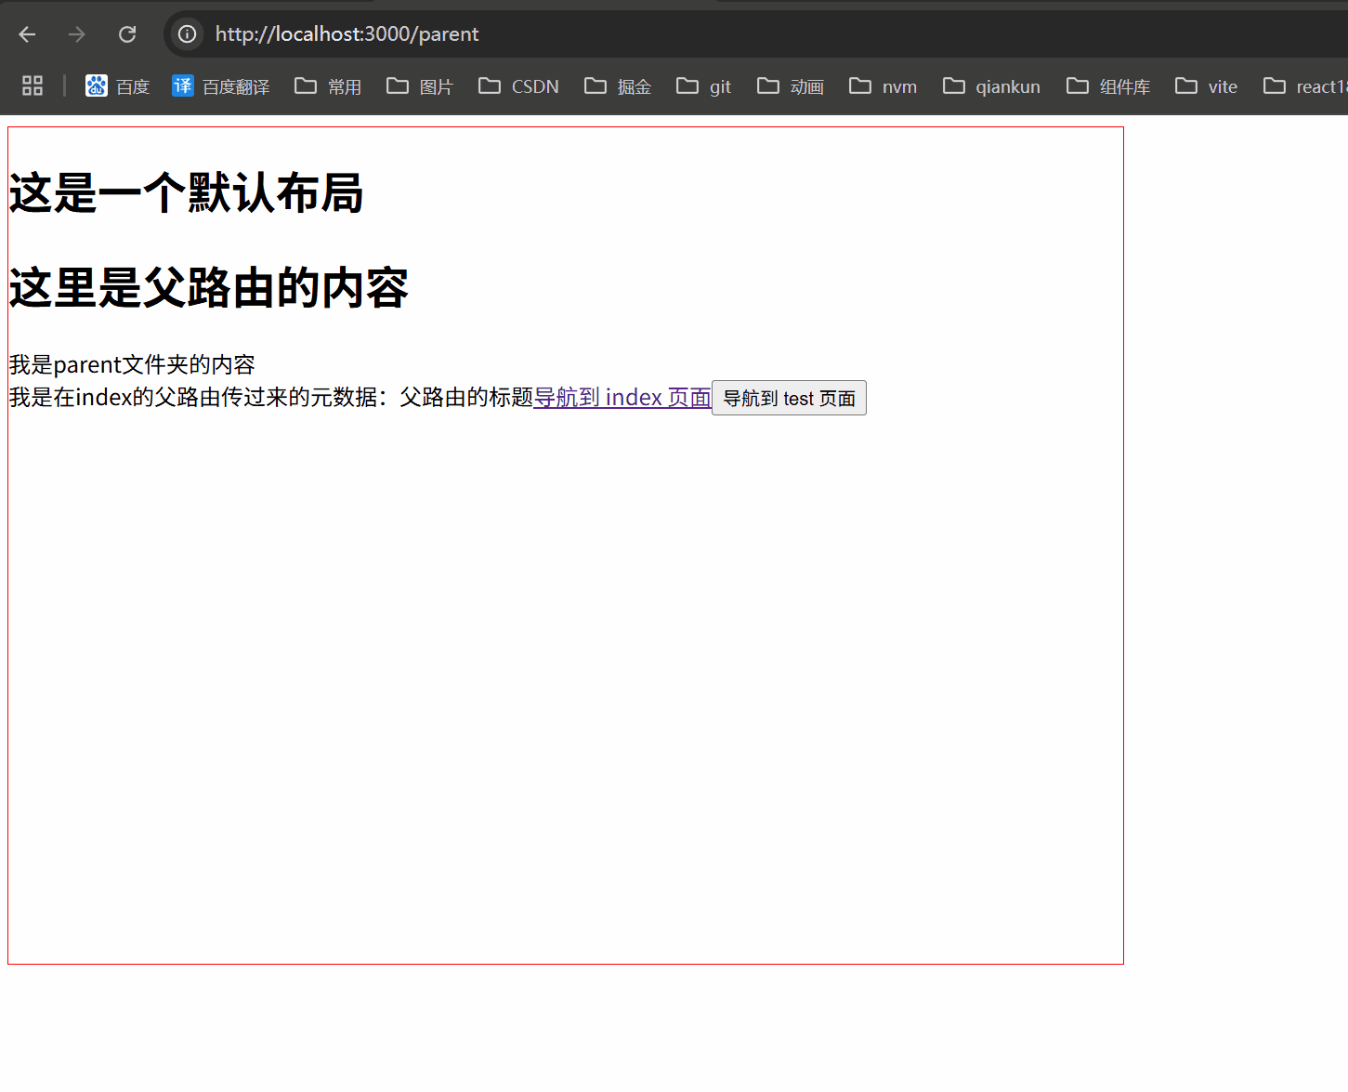
Task: Open the apps grid icon in bookmarks bar
Action: coord(33,86)
